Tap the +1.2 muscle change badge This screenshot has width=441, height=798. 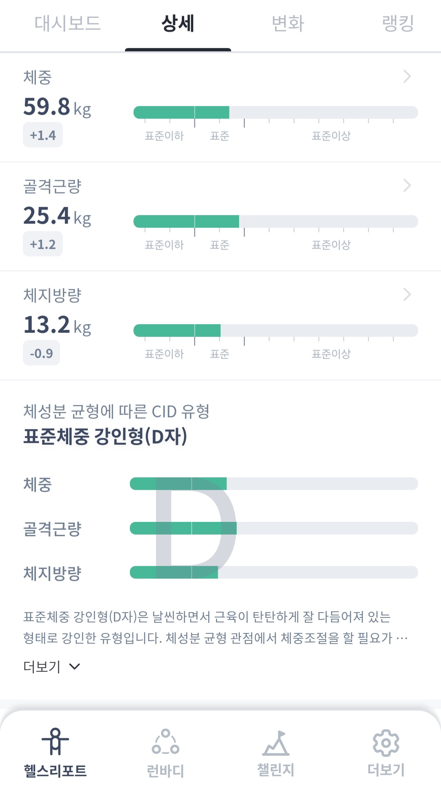(43, 244)
